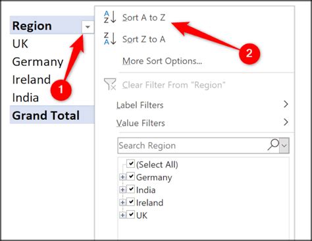Image resolution: width=312 pixels, height=241 pixels.
Task: Select the Grand Total cell
Action: pyautogui.click(x=52, y=115)
